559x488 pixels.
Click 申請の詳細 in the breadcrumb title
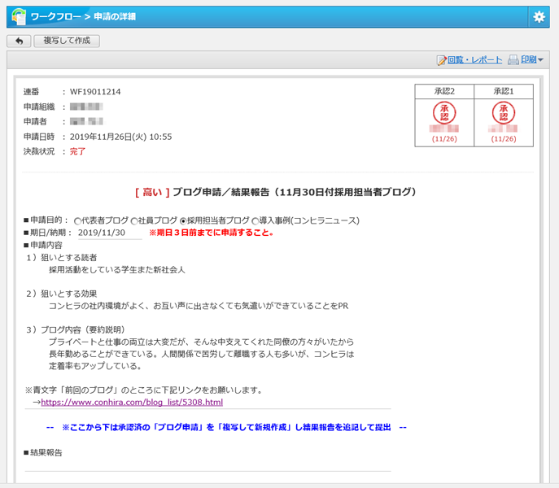click(114, 17)
